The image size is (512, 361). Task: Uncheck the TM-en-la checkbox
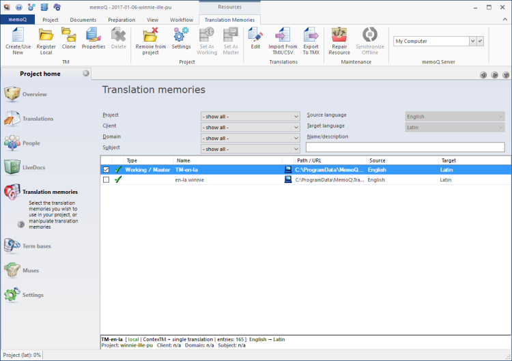[x=106, y=170]
